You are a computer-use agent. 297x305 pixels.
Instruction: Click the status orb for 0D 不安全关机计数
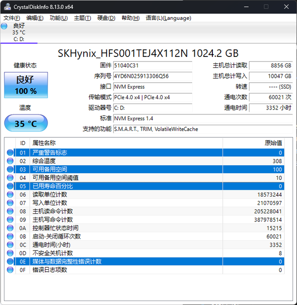10,253
